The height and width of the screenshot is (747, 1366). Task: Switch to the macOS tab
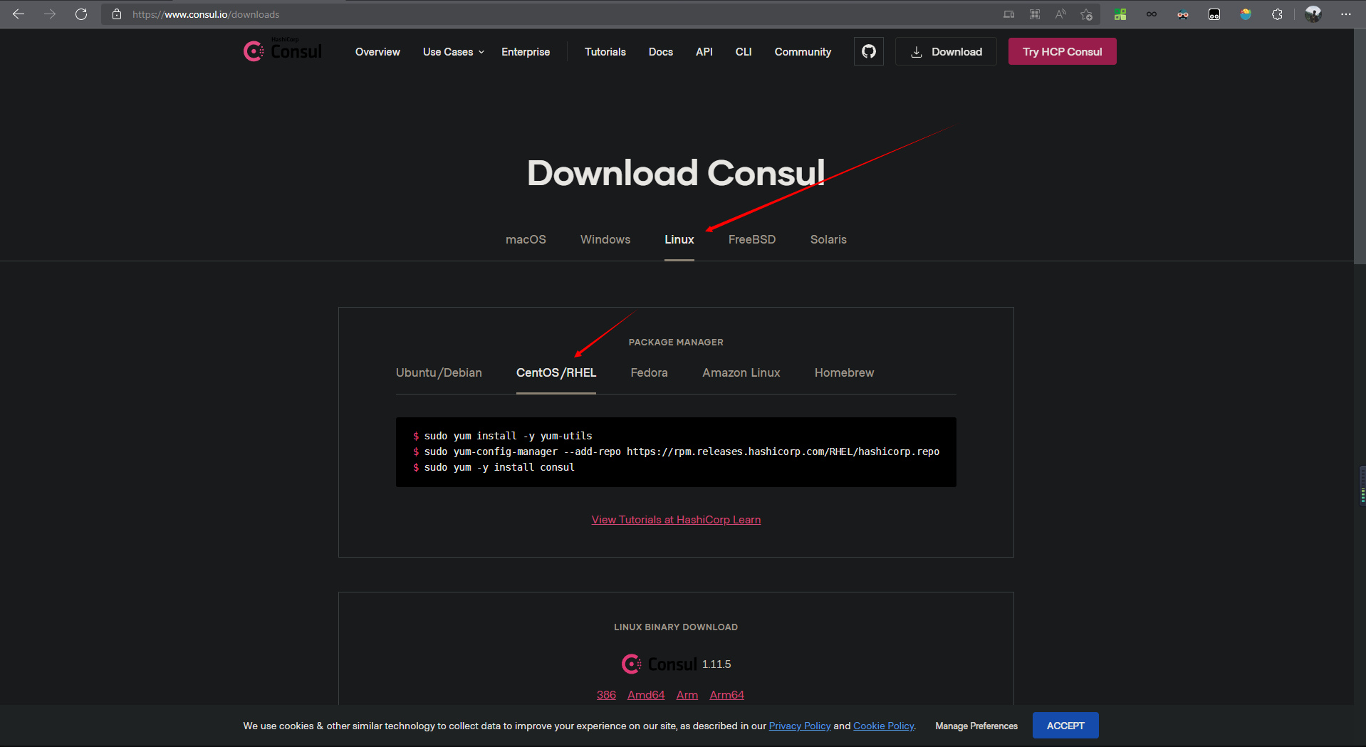click(526, 239)
